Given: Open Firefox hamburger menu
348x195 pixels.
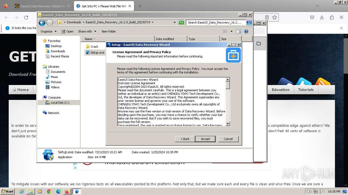Looking at the screenshot, I should point(341,17).
